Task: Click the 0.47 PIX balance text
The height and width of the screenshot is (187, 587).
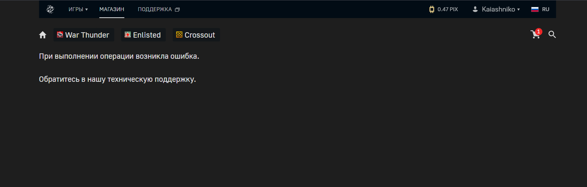Action: click(x=448, y=9)
